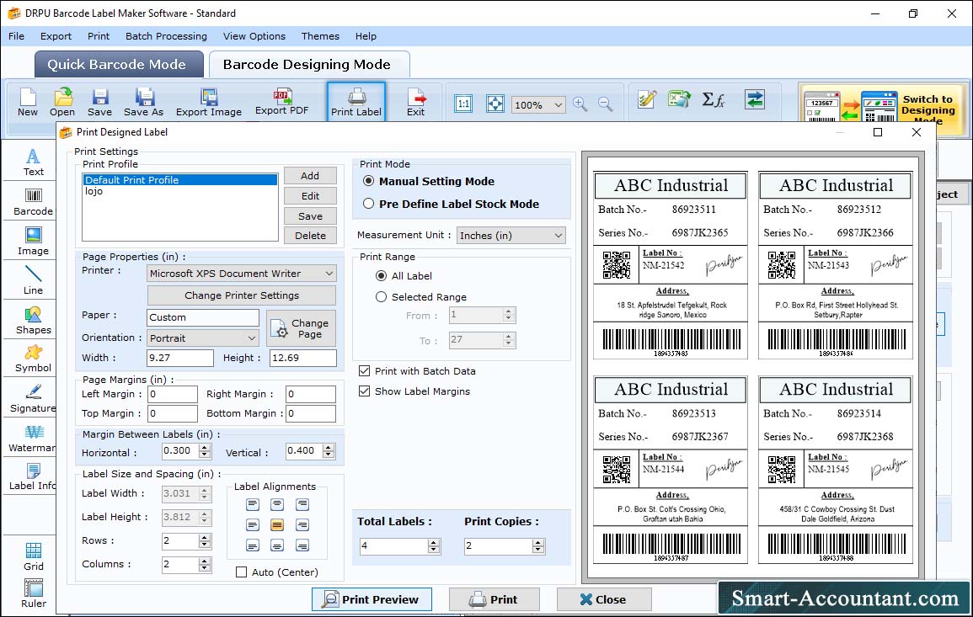Open the File menu
Screen dimensions: 973x617
[x=16, y=36]
